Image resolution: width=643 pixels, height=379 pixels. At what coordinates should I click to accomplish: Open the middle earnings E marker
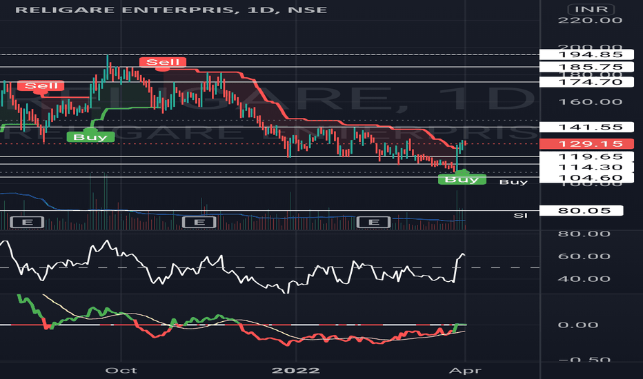click(x=199, y=222)
